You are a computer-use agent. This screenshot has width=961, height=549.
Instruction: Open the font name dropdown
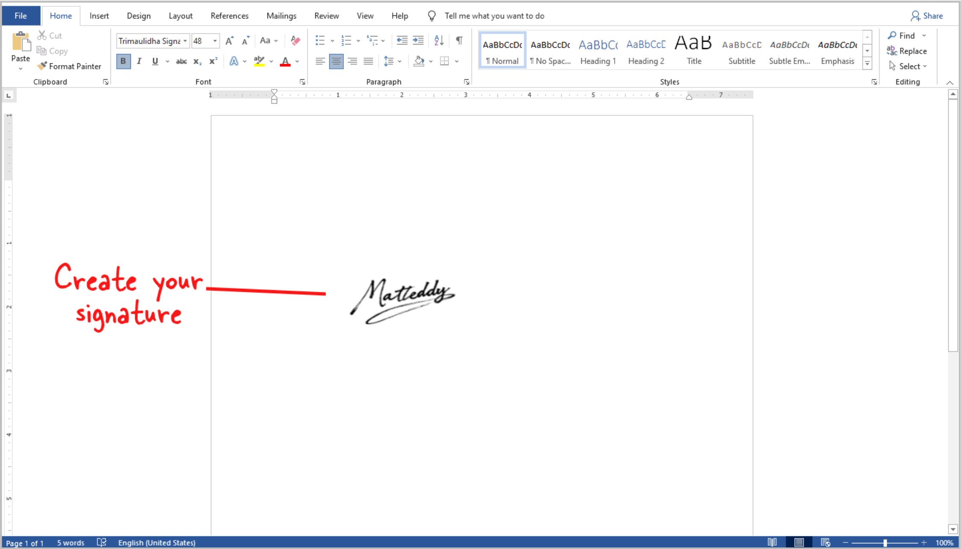click(x=185, y=41)
